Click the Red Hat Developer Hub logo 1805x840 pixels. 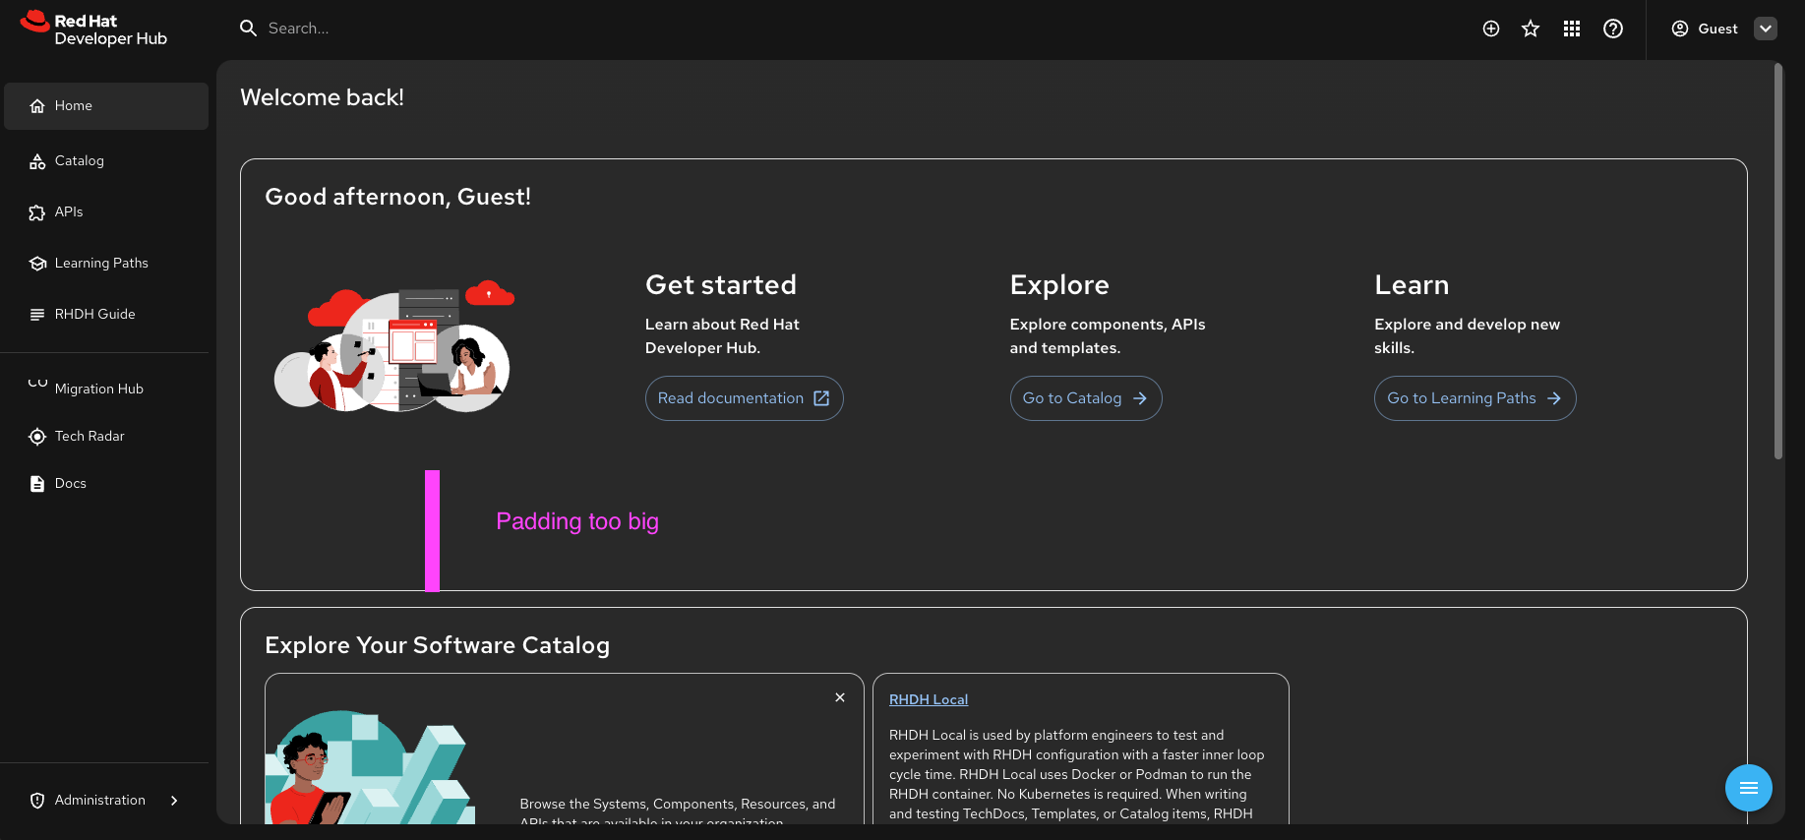point(94,30)
